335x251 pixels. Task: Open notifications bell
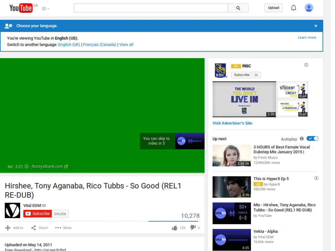click(x=293, y=8)
